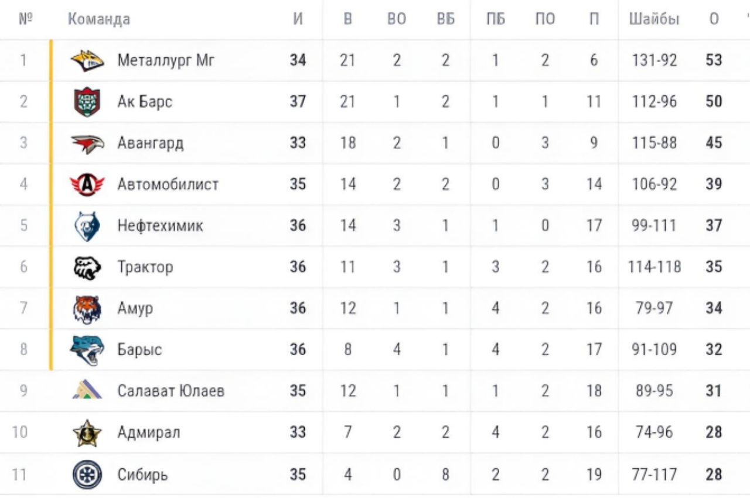
Task: Click the Ак Барс team logo
Action: tap(87, 102)
